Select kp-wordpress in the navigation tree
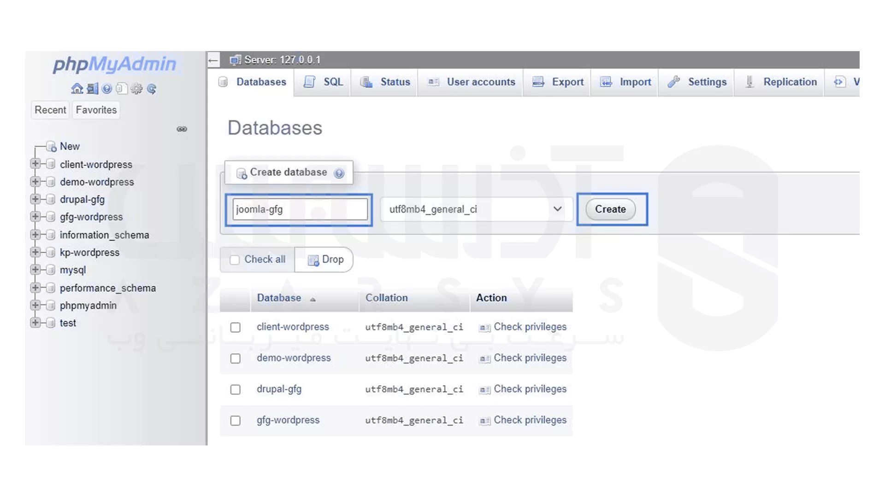The height and width of the screenshot is (497, 885). point(89,253)
